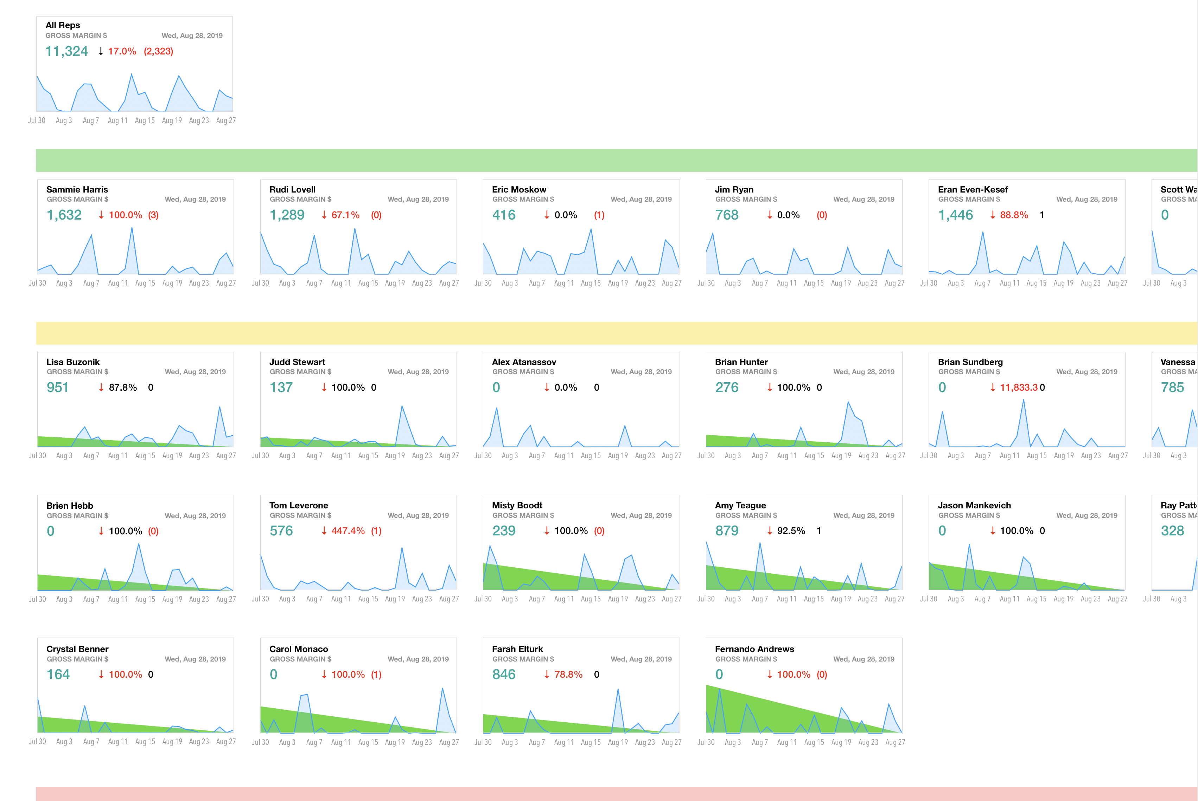Click Aug 15 axis label under Eric Moskow chart
The image size is (1198, 801).
click(x=591, y=284)
